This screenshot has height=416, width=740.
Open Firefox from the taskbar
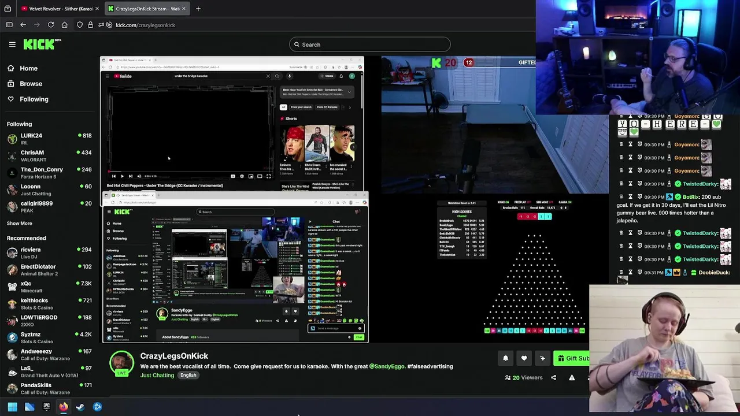point(63,407)
